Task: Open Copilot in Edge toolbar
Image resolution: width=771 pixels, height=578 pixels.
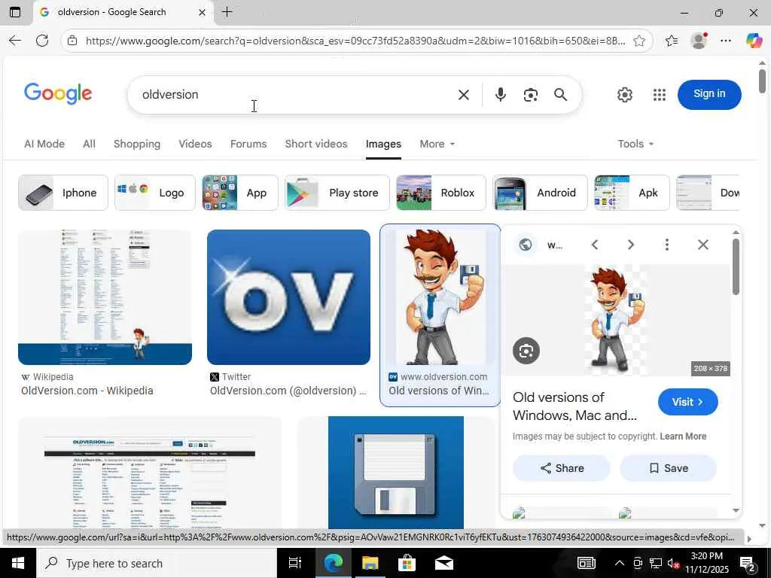Action: click(x=753, y=41)
